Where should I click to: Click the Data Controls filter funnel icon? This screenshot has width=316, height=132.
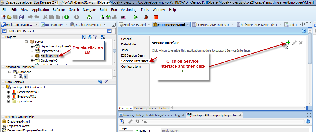click(x=106, y=82)
